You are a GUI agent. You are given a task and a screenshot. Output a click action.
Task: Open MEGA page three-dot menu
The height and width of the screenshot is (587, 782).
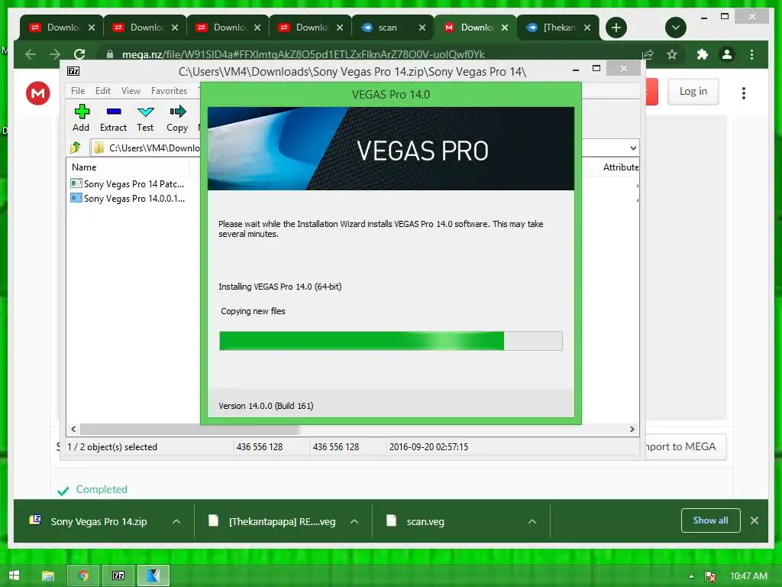pyautogui.click(x=744, y=92)
